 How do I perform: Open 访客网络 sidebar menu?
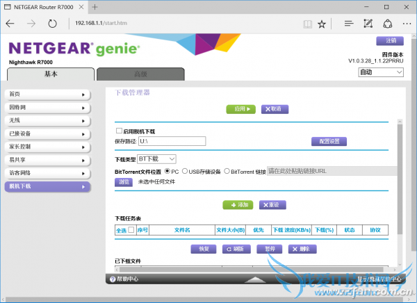pyautogui.click(x=47, y=173)
